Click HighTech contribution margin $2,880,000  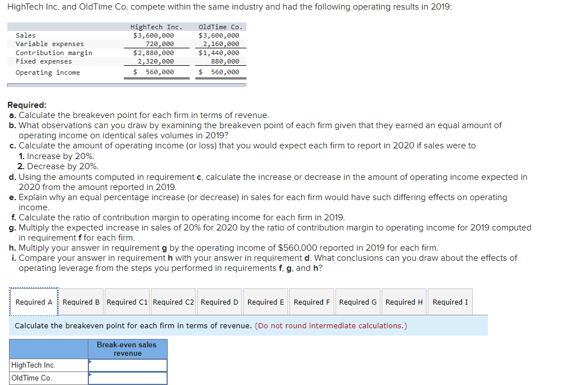tap(154, 53)
